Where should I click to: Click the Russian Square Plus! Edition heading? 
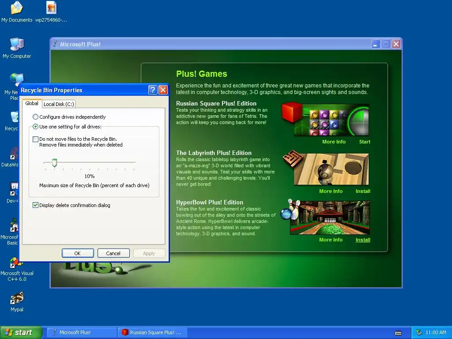216,103
